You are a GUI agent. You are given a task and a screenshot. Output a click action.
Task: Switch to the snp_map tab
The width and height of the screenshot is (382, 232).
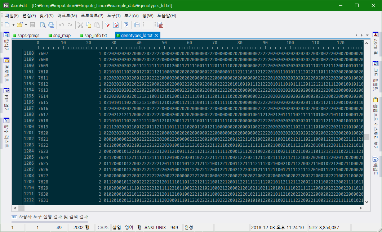click(x=60, y=36)
